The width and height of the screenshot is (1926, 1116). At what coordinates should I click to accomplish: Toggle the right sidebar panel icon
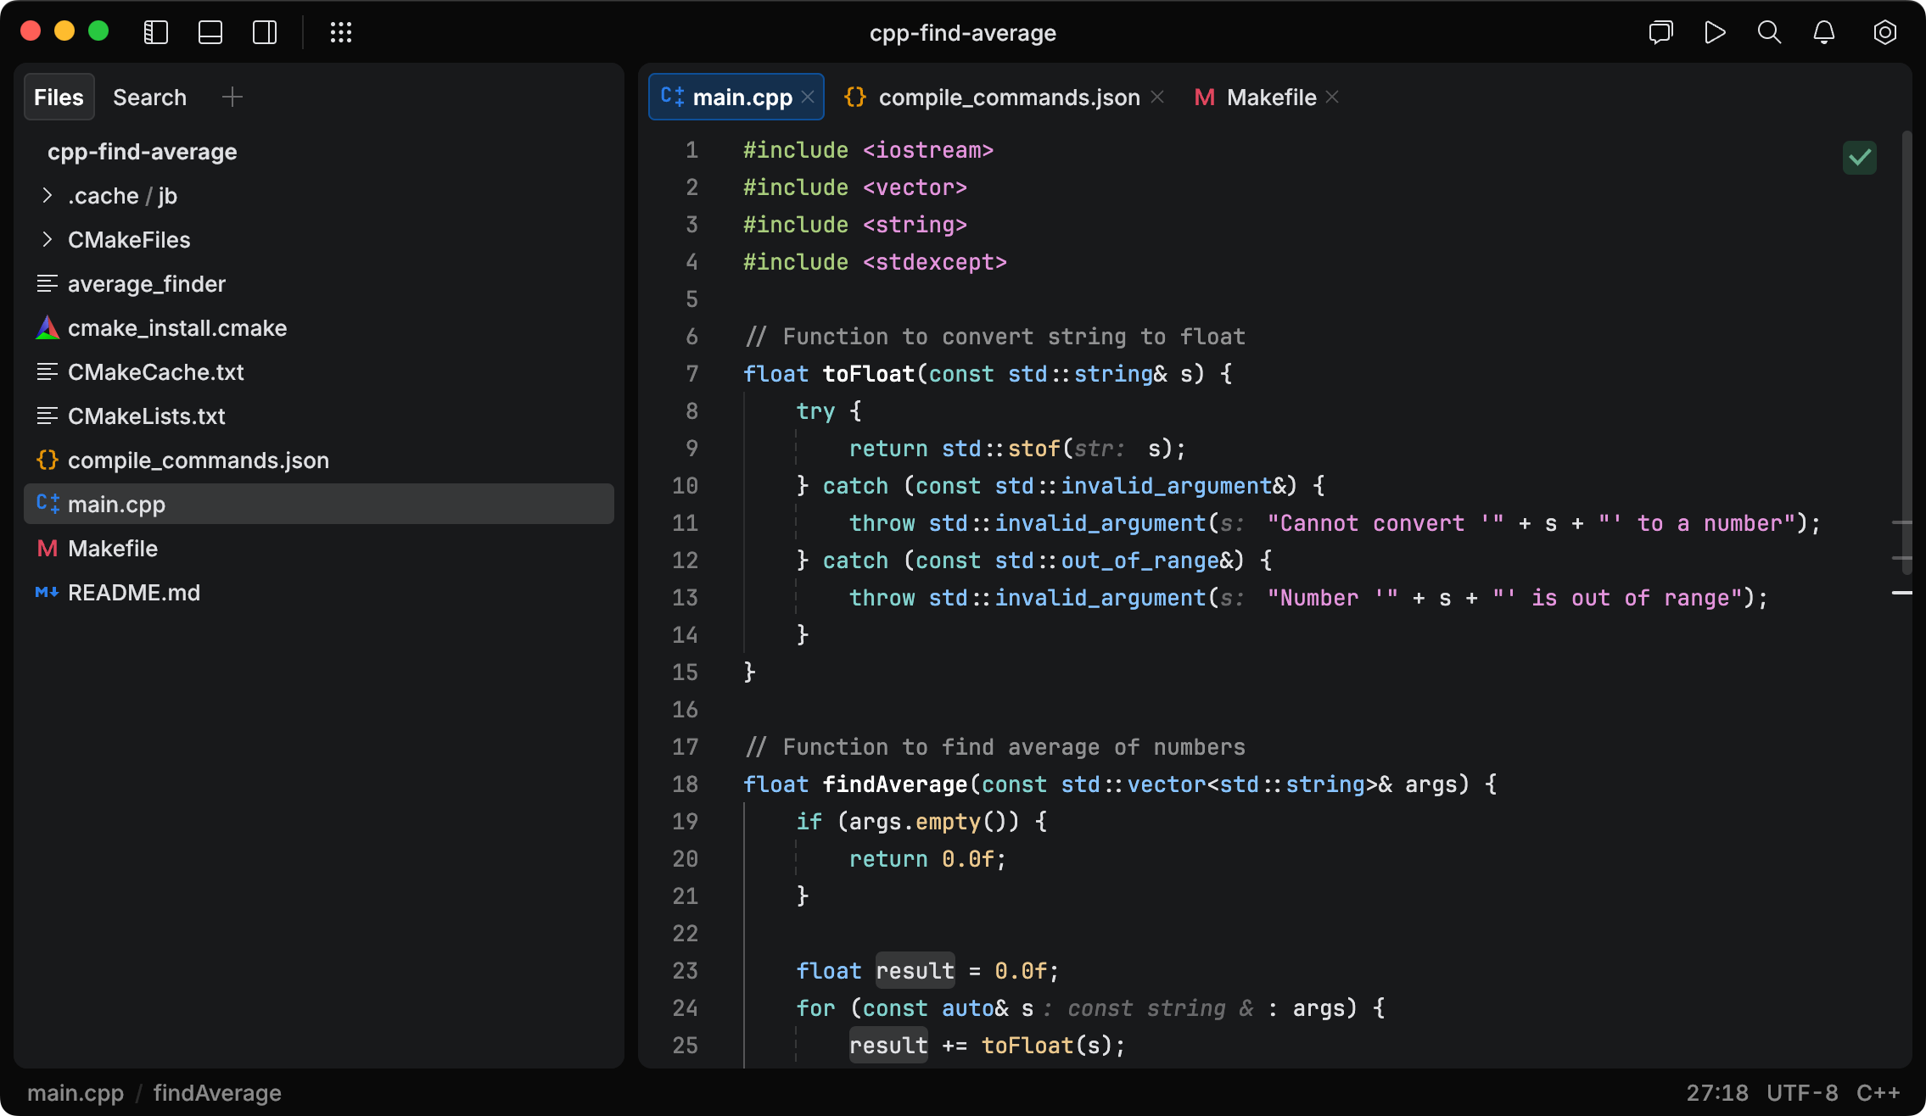pos(265,32)
